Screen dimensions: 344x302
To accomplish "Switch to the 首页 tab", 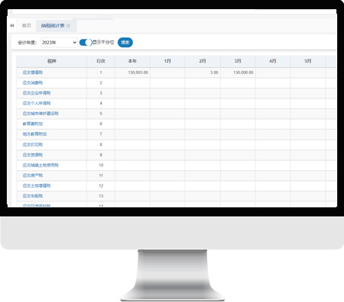I will pos(26,26).
